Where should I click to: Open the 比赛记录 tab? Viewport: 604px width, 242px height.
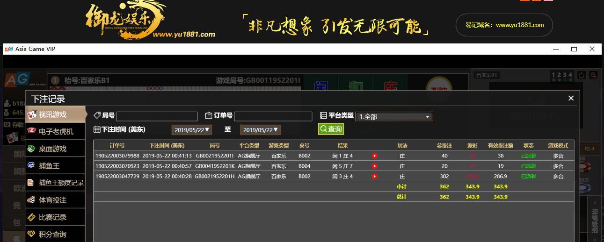click(x=56, y=217)
